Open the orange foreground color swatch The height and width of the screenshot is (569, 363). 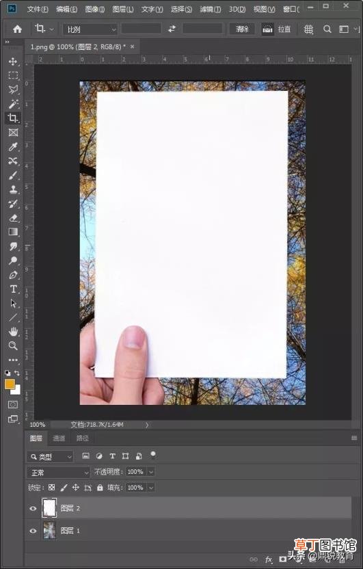[10, 384]
